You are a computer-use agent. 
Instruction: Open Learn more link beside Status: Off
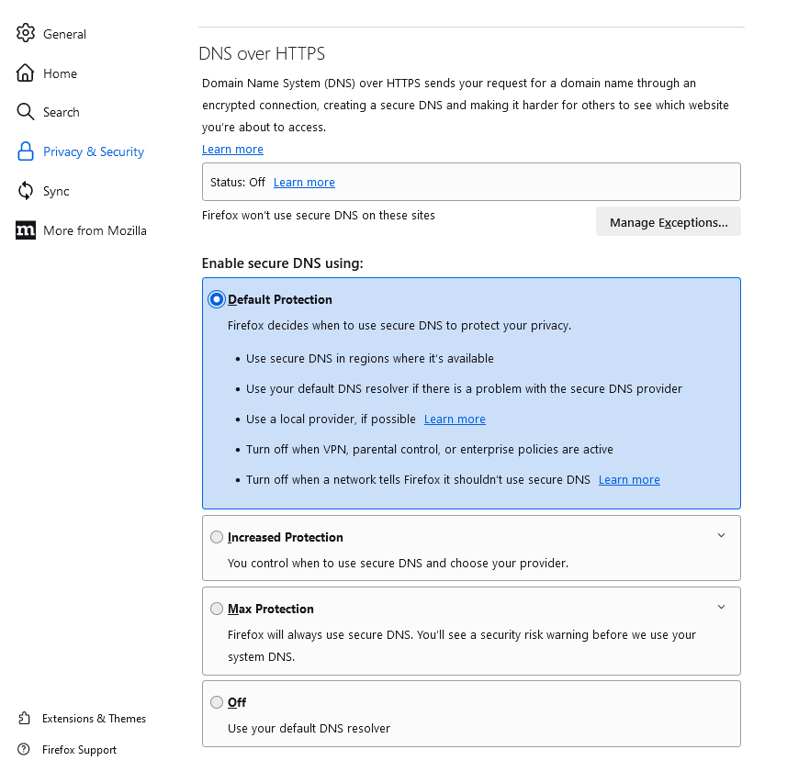304,183
